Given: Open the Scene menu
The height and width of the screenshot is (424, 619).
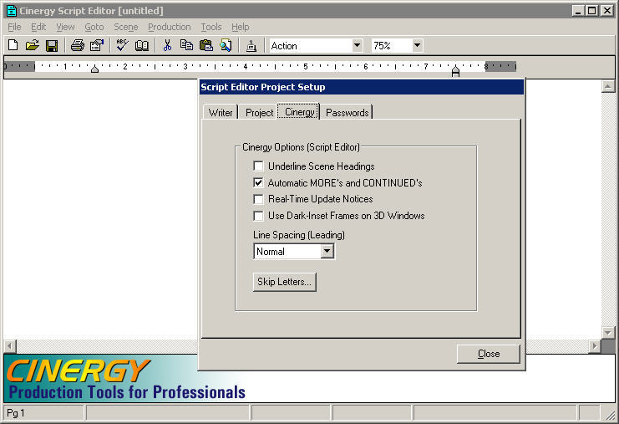Looking at the screenshot, I should point(126,27).
